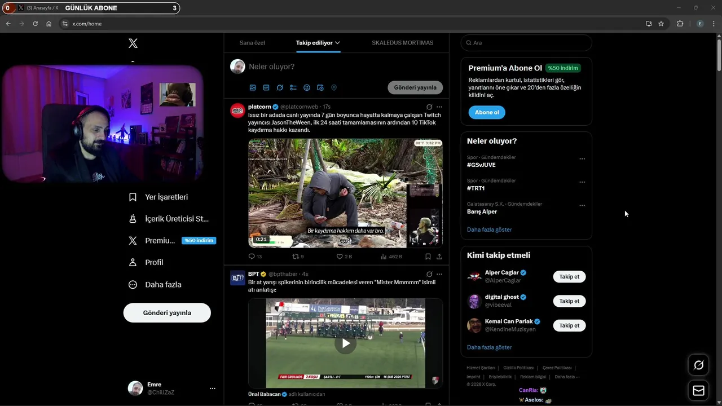Viewport: 722px width, 406px height.
Task: Reply to platcorn post (13 comments)
Action: point(255,257)
